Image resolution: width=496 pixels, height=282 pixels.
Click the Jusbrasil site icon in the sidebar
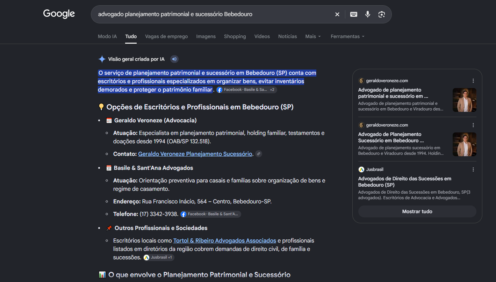coord(361,169)
